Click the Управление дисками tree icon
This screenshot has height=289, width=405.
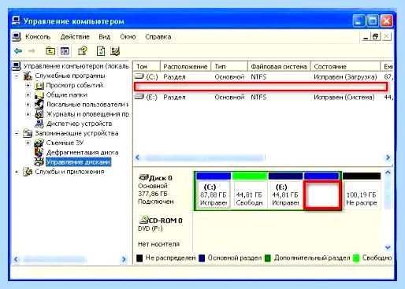(39, 162)
